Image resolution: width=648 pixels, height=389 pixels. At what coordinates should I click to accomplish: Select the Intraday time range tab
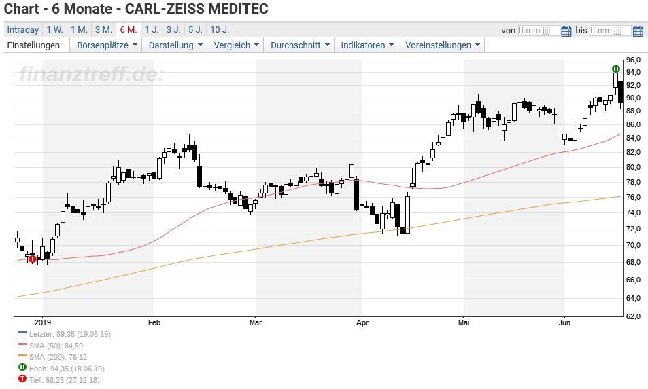click(x=22, y=30)
